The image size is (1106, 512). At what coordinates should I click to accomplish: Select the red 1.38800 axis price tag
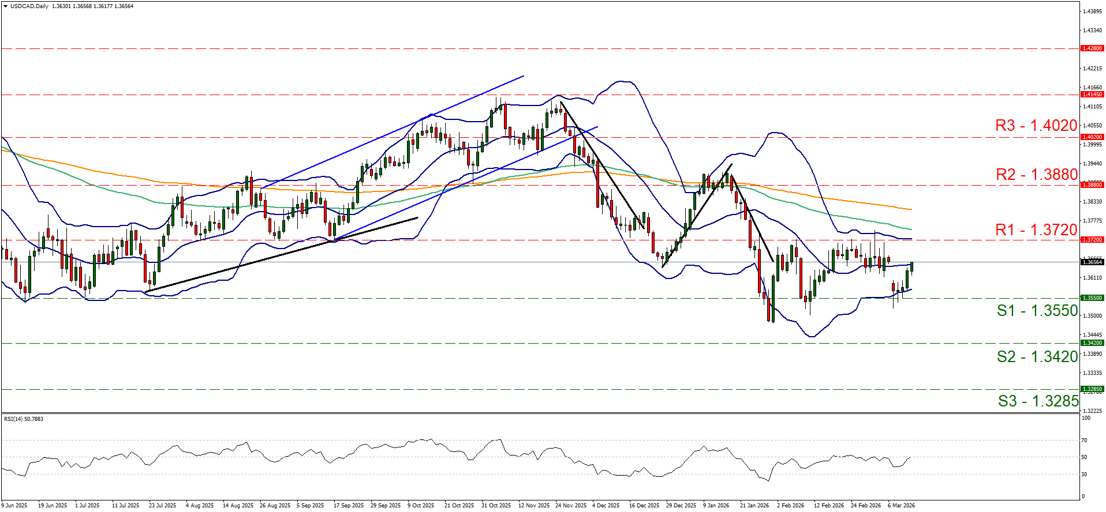pyautogui.click(x=1092, y=185)
